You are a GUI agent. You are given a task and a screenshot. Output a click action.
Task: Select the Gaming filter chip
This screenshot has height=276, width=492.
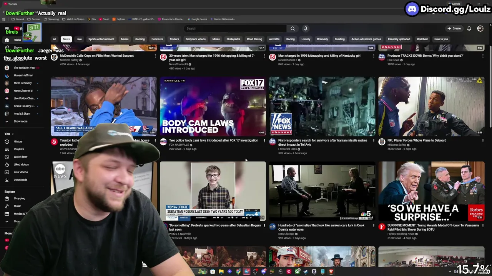coord(140,39)
